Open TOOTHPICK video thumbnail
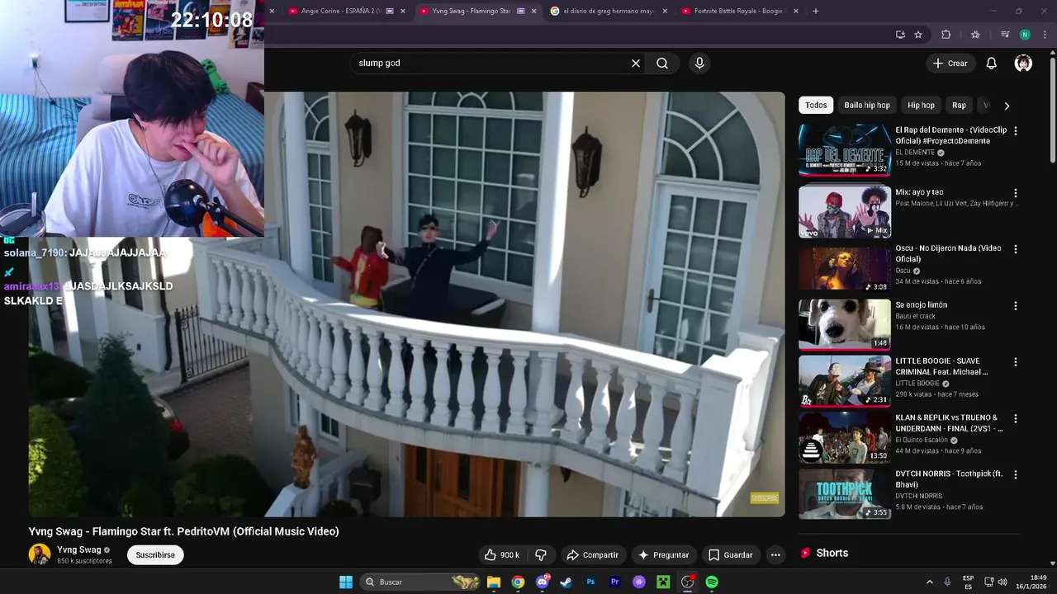Image resolution: width=1057 pixels, height=594 pixels. click(845, 494)
